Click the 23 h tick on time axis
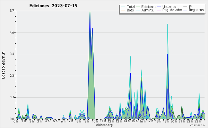Image resolution: width=208 pixels, height=128 pixels. point(197,121)
